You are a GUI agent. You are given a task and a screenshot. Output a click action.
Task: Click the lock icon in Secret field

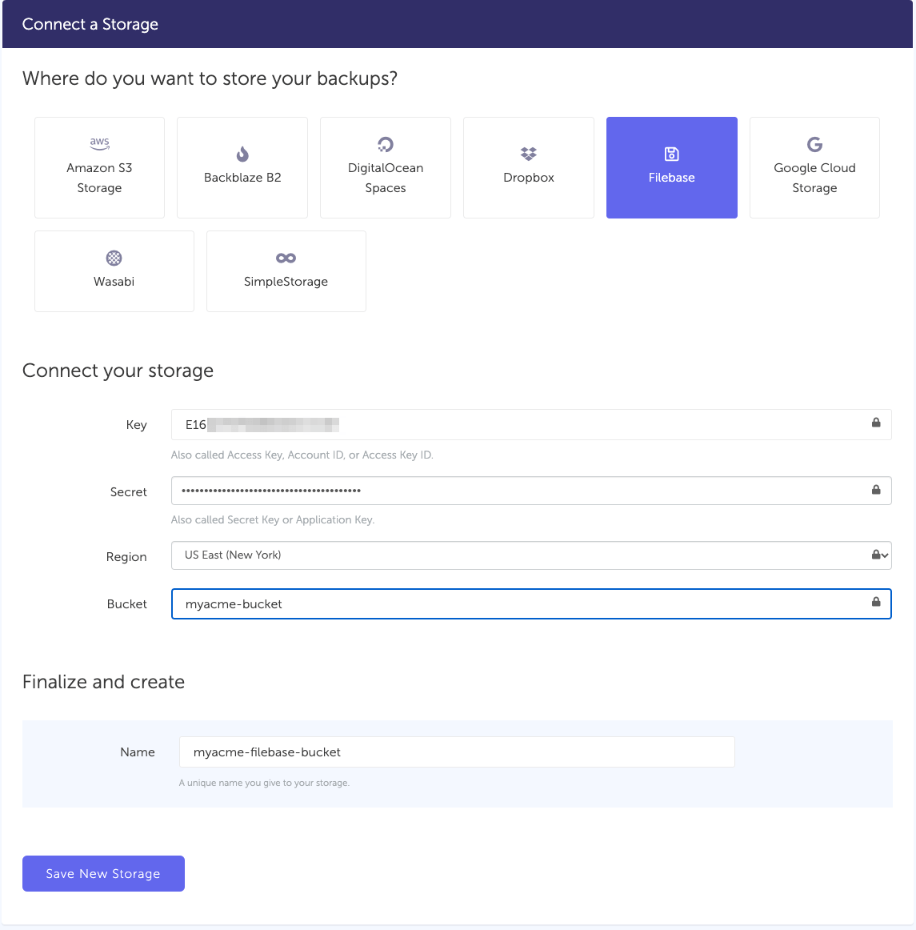point(876,489)
